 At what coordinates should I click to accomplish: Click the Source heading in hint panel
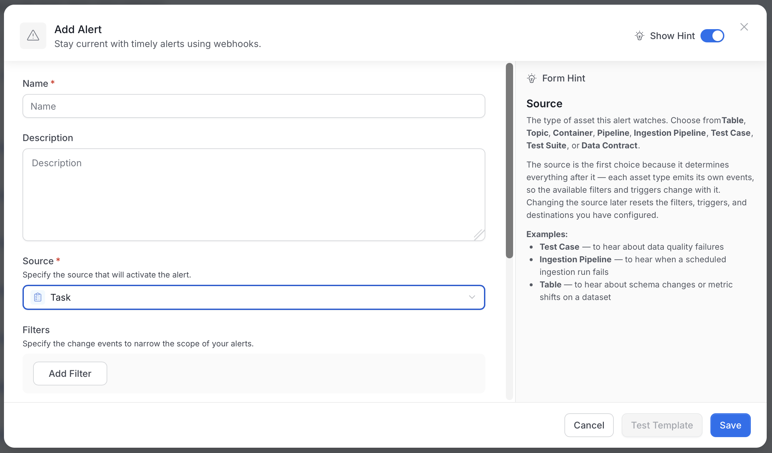pos(544,104)
